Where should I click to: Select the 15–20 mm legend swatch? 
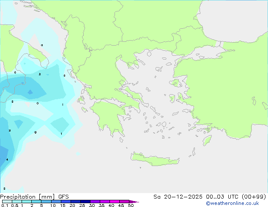coord(66,202)
